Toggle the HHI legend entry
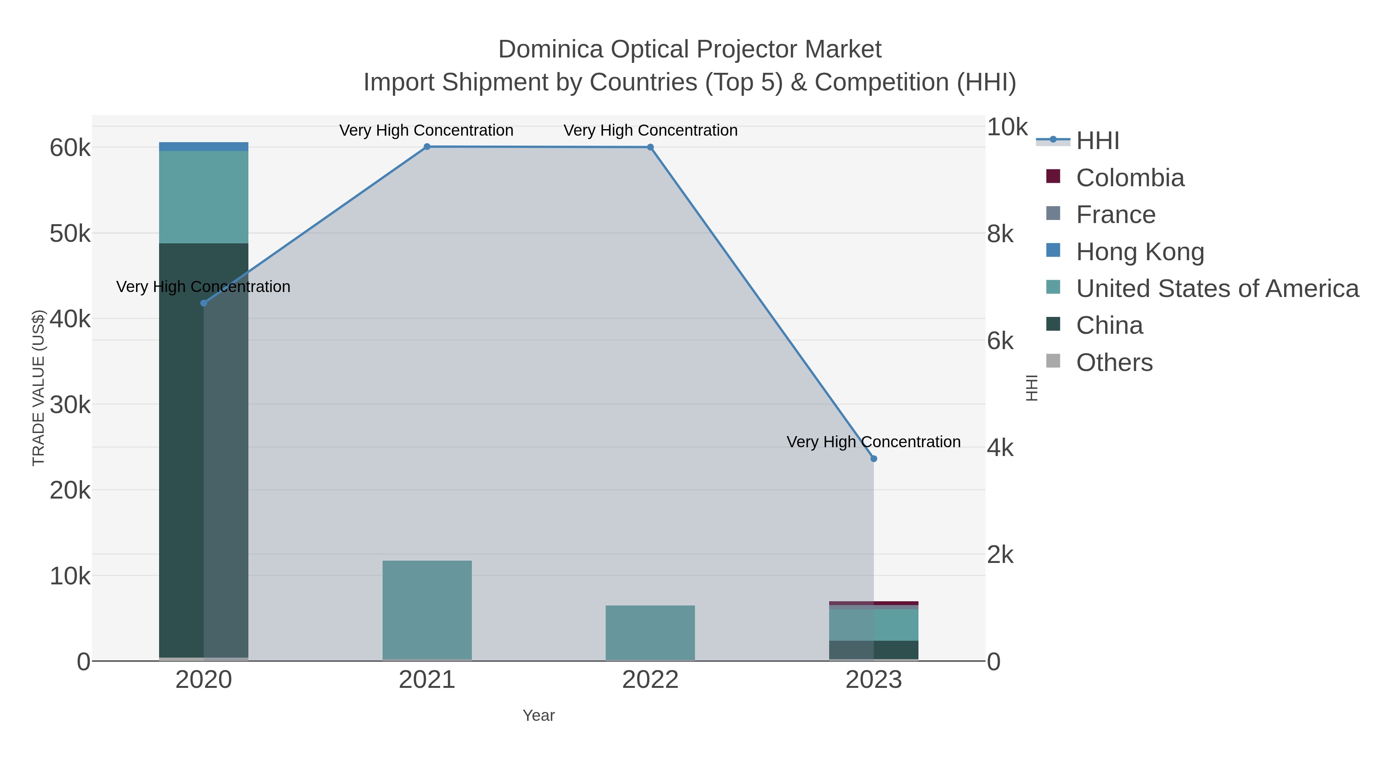 click(x=1077, y=141)
